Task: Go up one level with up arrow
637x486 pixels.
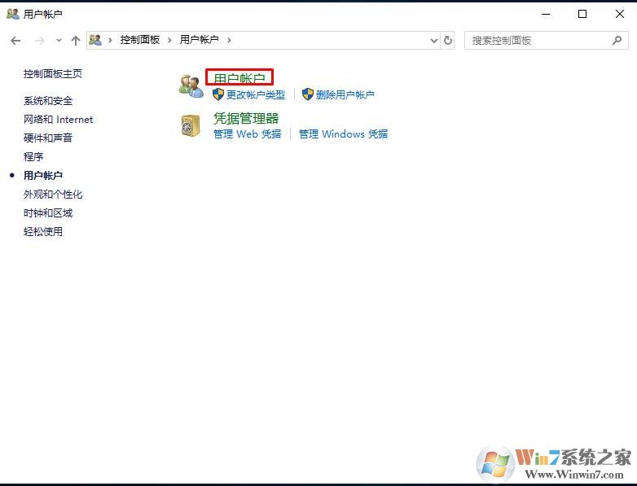Action: click(x=76, y=41)
